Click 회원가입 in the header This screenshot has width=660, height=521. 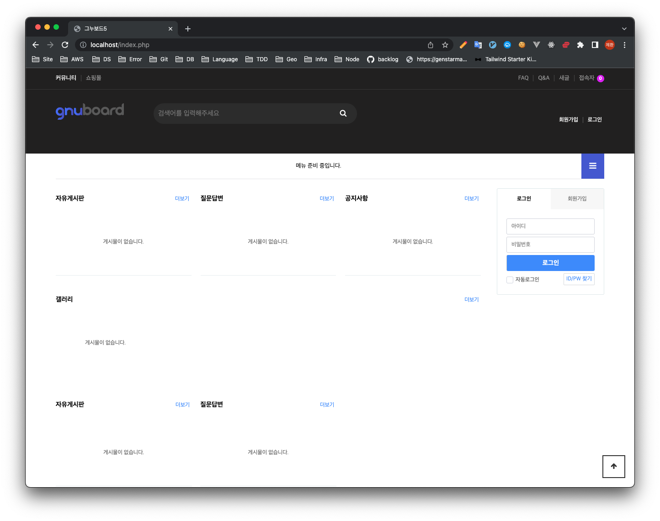point(569,120)
